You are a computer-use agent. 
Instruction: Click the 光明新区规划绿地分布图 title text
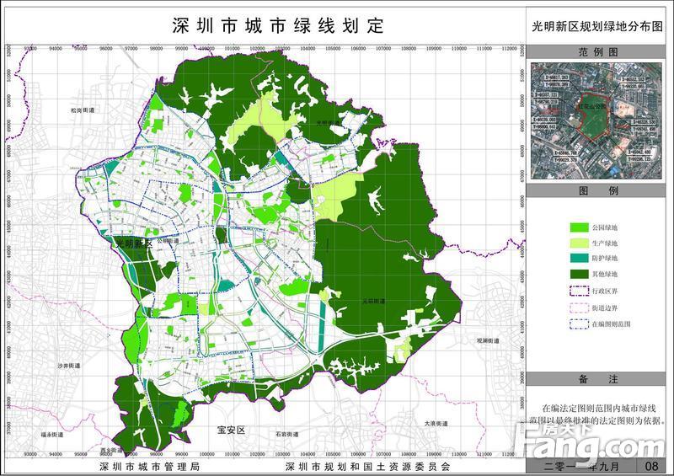(x=598, y=26)
